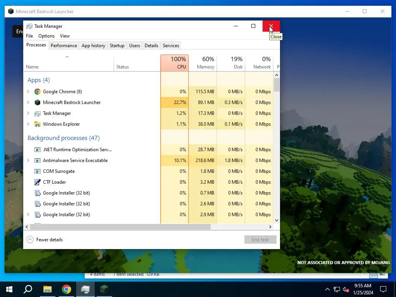Maximize the Minecraft Bedrock Launcher window
Image resolution: width=396 pixels, height=297 pixels.
click(365, 11)
